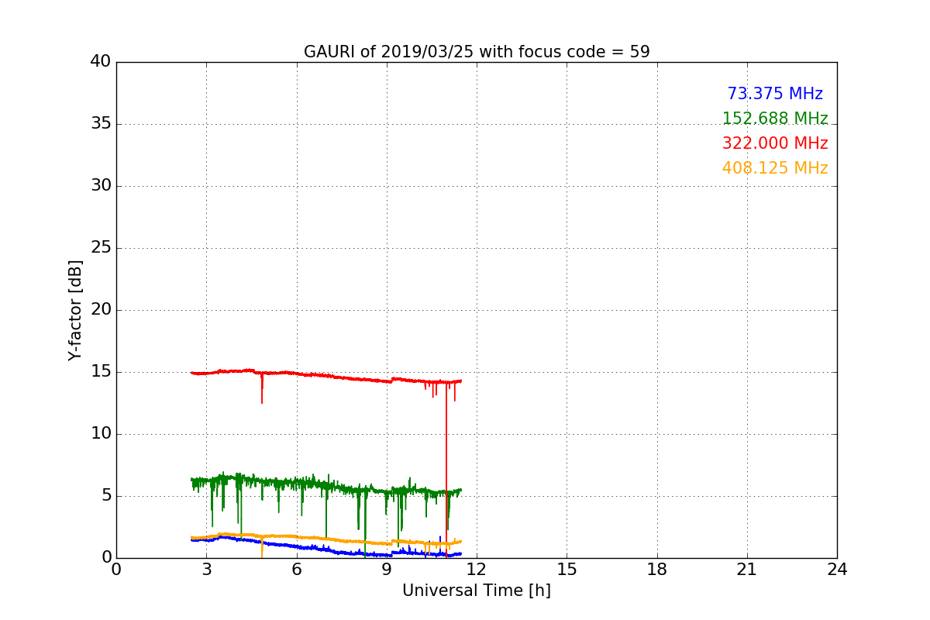This screenshot has width=930, height=620.
Task: Click x-axis tick value 3
Action: (x=206, y=570)
